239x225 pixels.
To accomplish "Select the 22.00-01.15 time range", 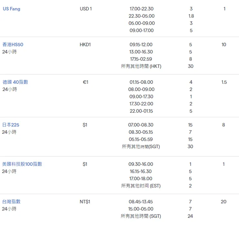I will click(141, 111).
